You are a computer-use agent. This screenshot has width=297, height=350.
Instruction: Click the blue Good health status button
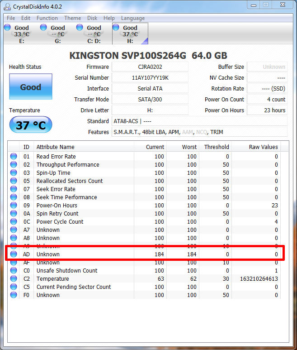click(31, 86)
